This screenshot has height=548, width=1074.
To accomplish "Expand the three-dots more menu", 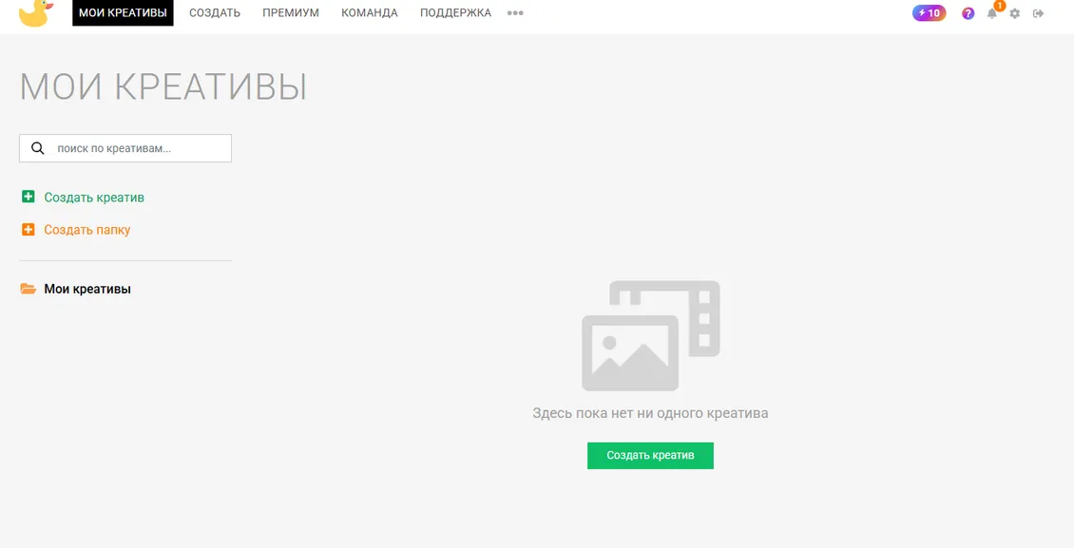I will 515,13.
